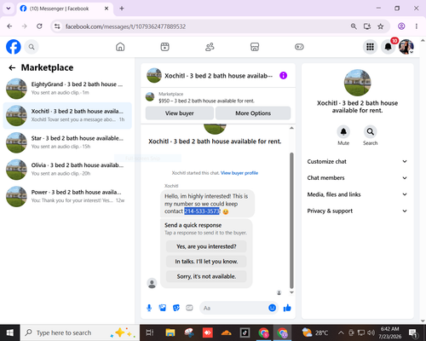This screenshot has width=426, height=341.
Task: Expand Customize chat section
Action: point(357,161)
